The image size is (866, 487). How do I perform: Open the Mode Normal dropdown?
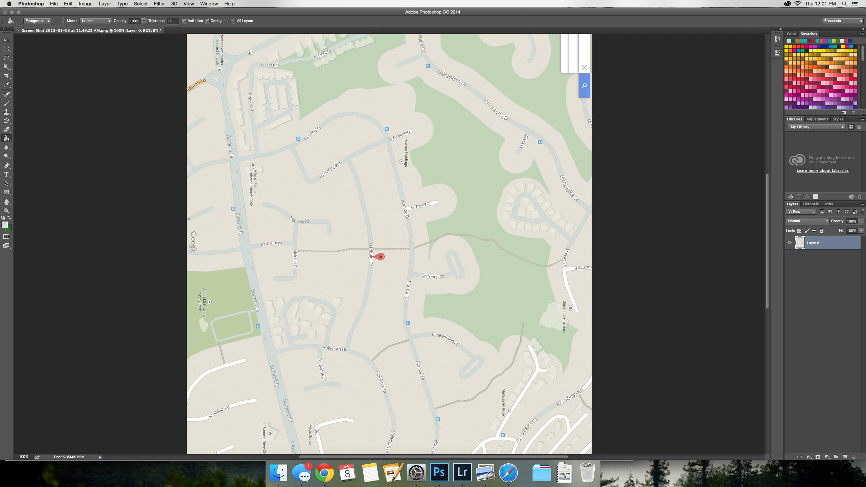(96, 21)
